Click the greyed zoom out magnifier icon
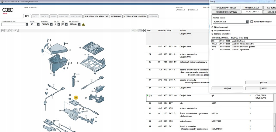 (6, 31)
